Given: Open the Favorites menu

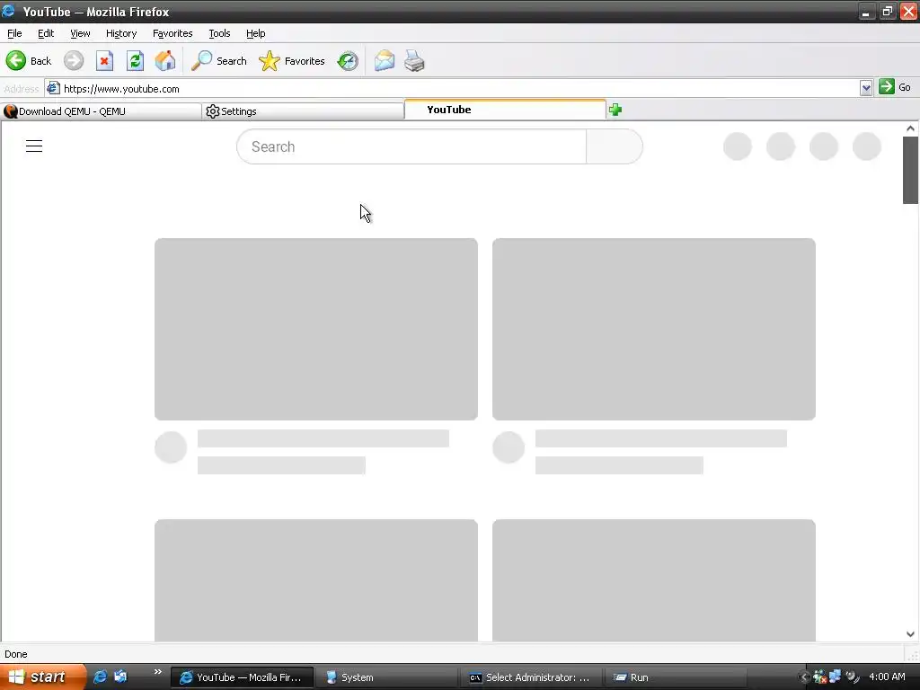Looking at the screenshot, I should tap(172, 33).
